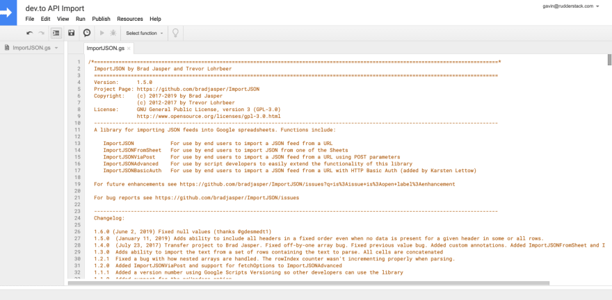Open current project's triggers clock icon
Viewport: 612px width, 300px height.
[x=87, y=33]
